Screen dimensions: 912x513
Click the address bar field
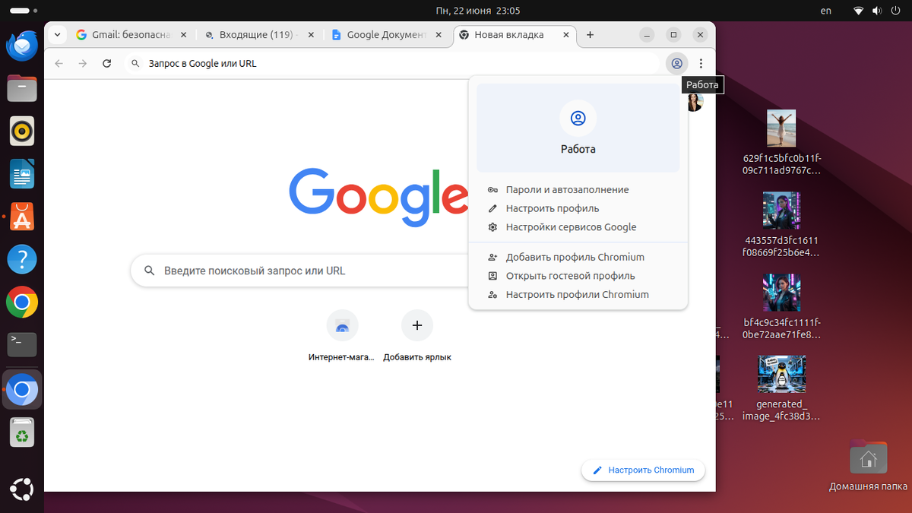pyautogui.click(x=392, y=64)
